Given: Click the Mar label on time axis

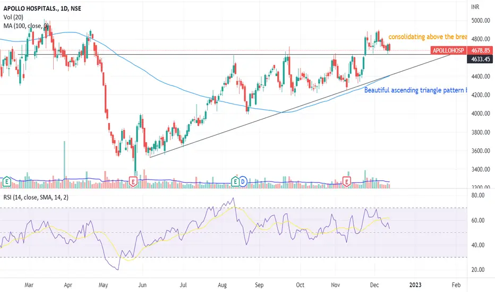Looking at the screenshot, I should [x=29, y=285].
